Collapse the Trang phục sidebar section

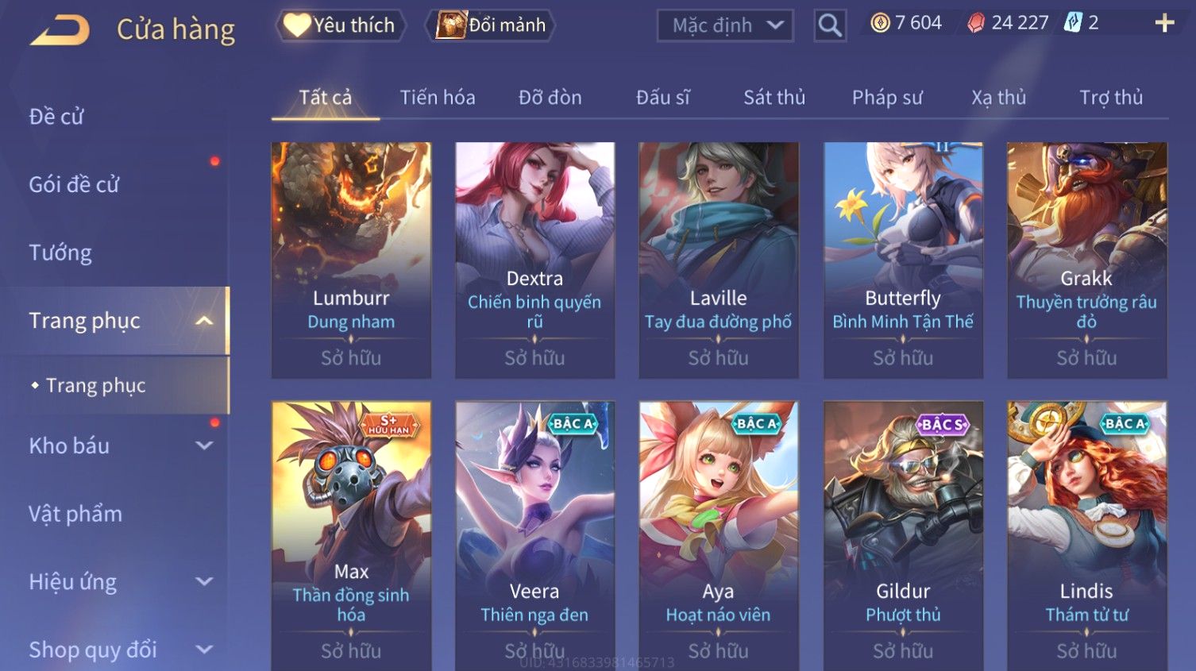[x=204, y=321]
